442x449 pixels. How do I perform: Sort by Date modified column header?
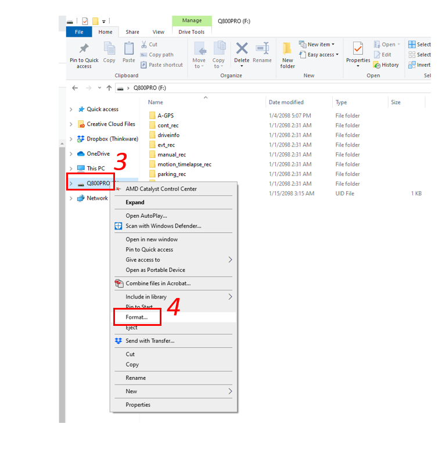pos(286,102)
